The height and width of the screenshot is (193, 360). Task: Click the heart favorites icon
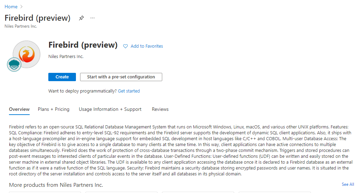126,46
